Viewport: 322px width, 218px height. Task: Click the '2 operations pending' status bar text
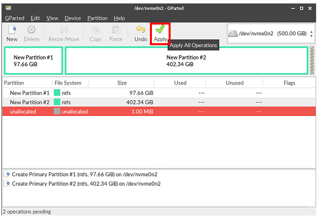coord(27,212)
